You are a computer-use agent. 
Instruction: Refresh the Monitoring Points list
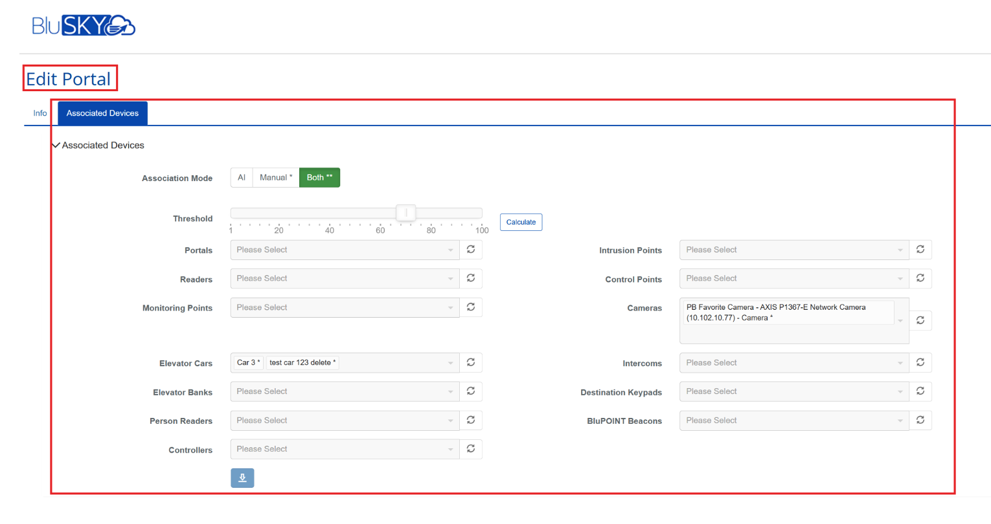pos(471,307)
